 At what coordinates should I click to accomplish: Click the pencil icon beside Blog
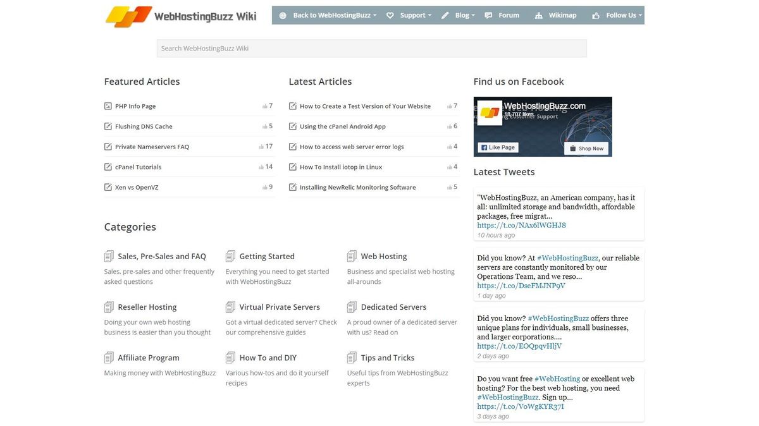[x=445, y=15]
